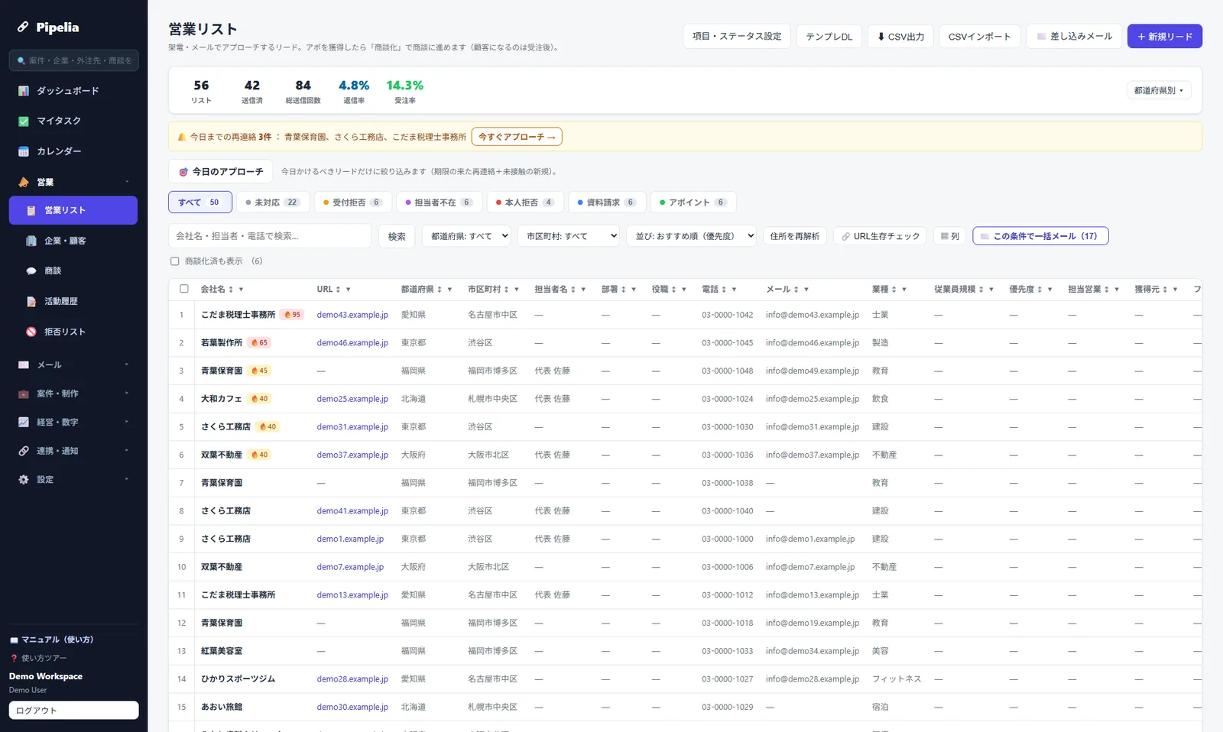Click the メール envelope icon in sidebar
Screen dimensions: 1223x732
24,364
